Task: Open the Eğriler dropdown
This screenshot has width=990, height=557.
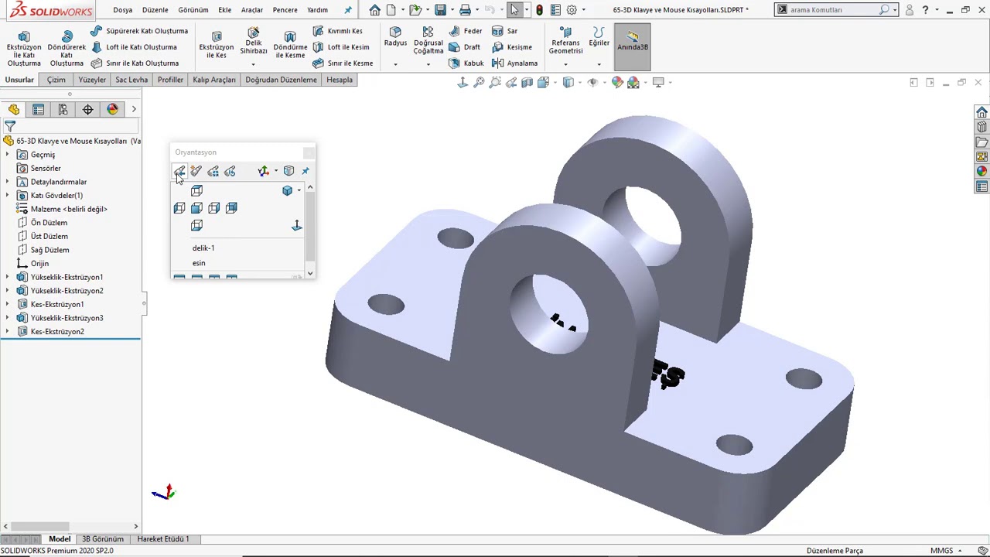Action: [x=599, y=63]
